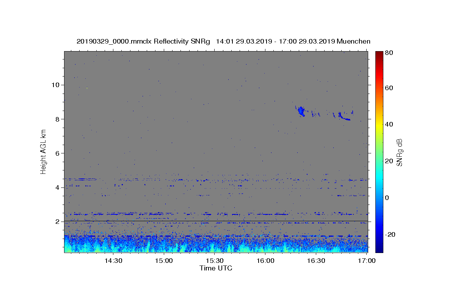
Task: Click the 'Time UTC' axis label
Action: [216, 268]
